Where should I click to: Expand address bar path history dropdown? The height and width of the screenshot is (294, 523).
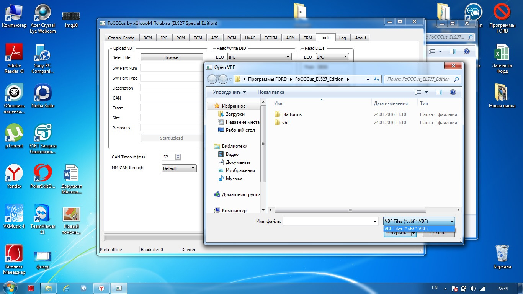[368, 79]
